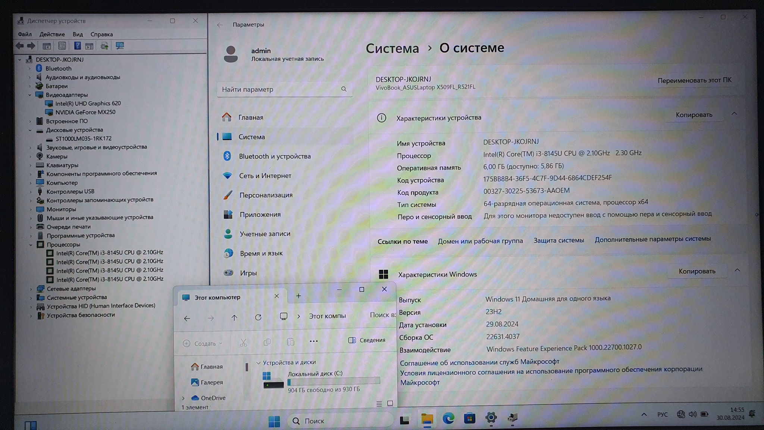Click the three-dots more options in Explorer
764x430 pixels.
click(x=314, y=341)
